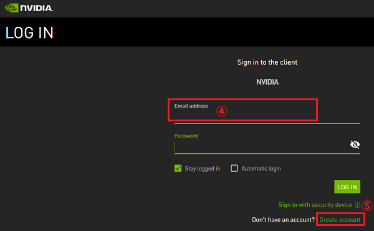Click the Sign in to the client text
This screenshot has height=231, width=374.
pyautogui.click(x=267, y=62)
